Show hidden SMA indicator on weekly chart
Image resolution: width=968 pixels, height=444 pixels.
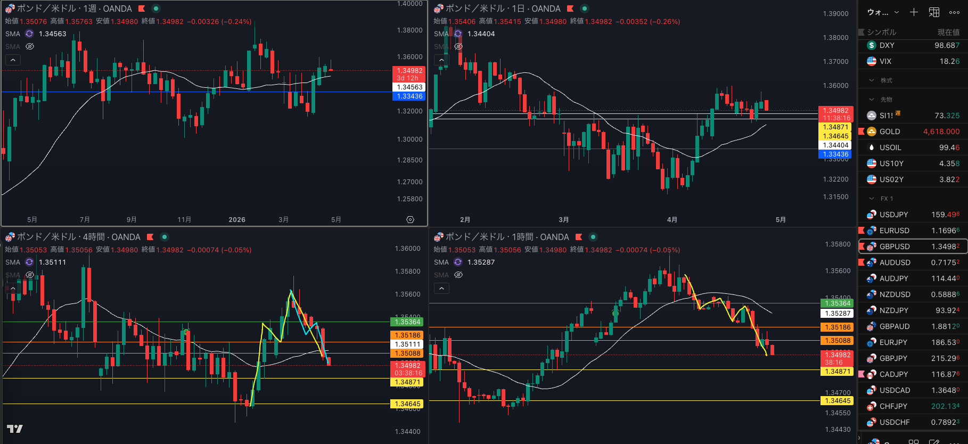[x=30, y=46]
